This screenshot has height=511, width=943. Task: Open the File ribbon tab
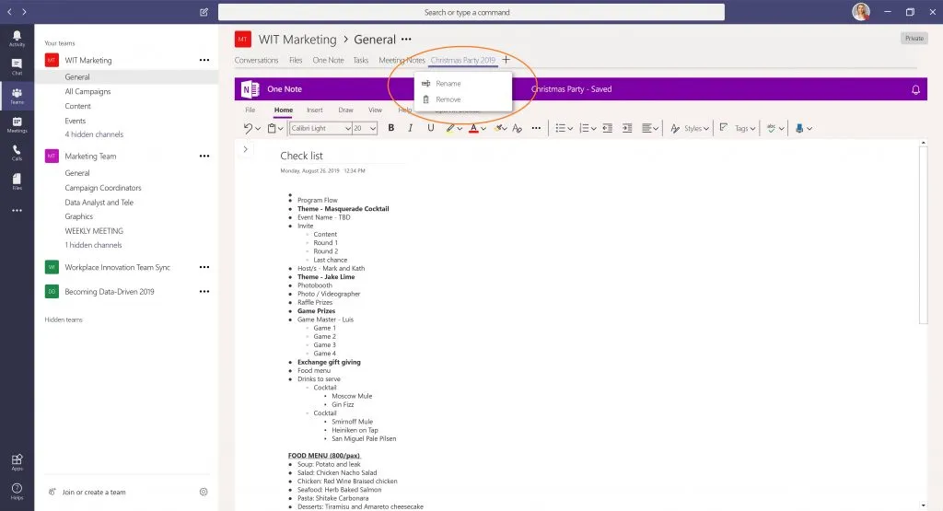tap(250, 110)
